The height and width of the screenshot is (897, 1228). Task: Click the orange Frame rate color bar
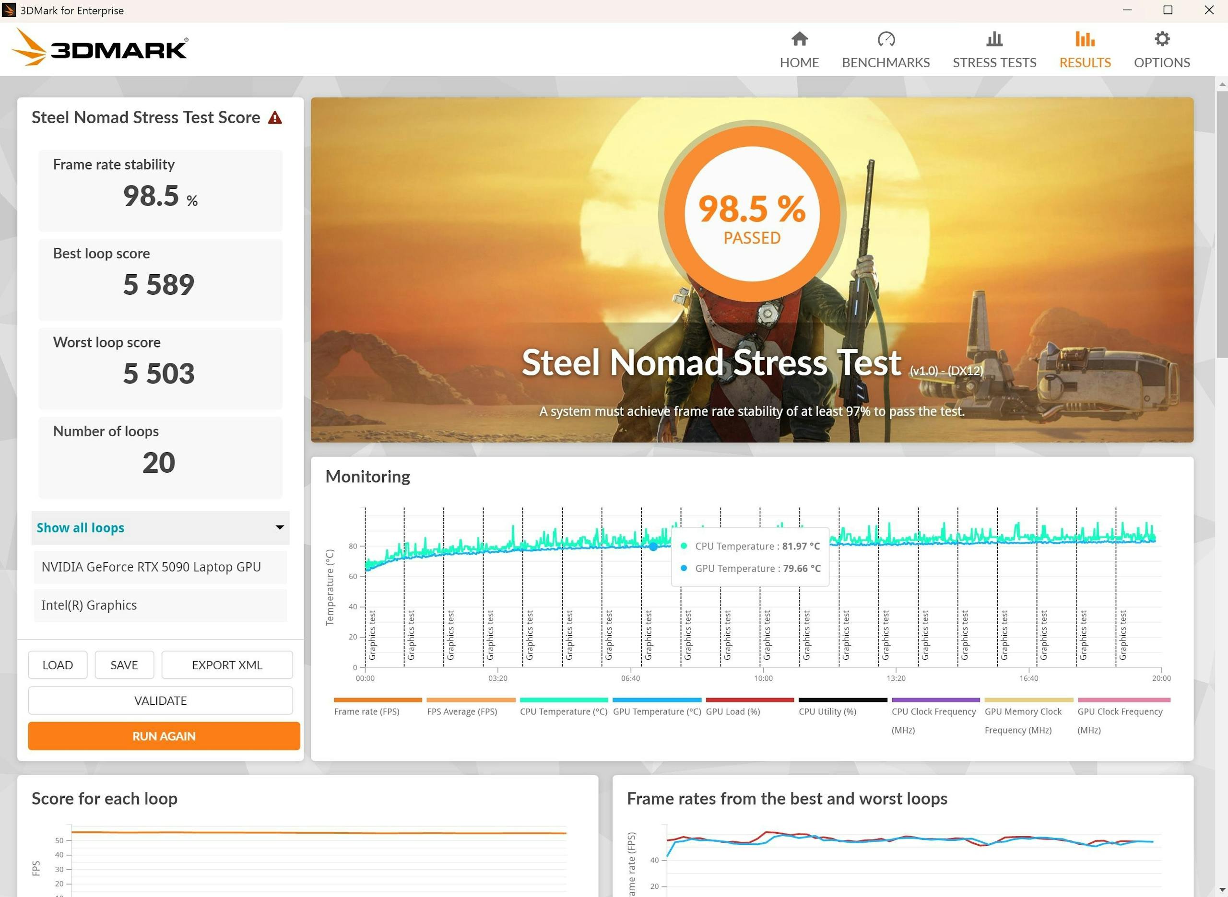378,700
